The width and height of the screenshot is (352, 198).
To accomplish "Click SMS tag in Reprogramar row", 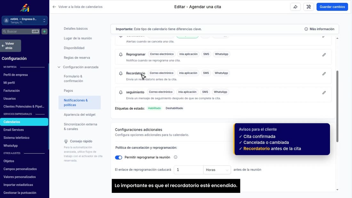I will coord(206,54).
